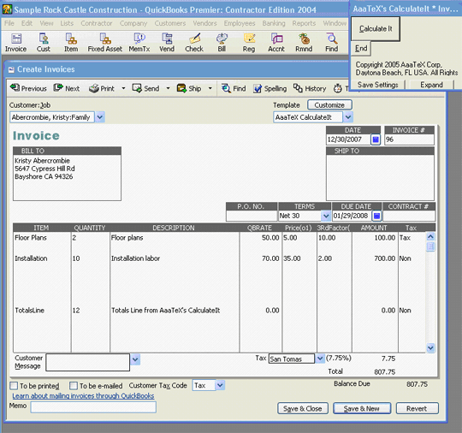This screenshot has width=462, height=433.
Task: Open the Vendors menu
Action: pyautogui.click(x=204, y=23)
